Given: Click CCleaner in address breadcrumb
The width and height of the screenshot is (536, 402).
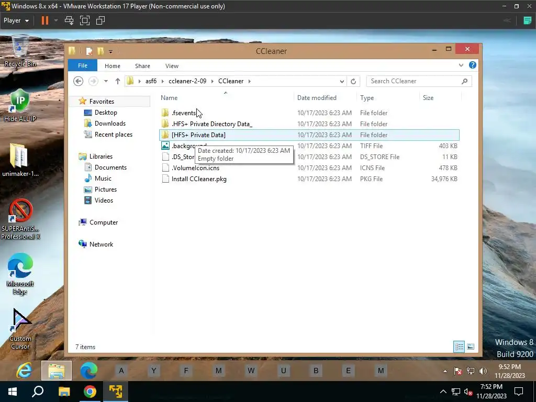Looking at the screenshot, I should coord(231,81).
